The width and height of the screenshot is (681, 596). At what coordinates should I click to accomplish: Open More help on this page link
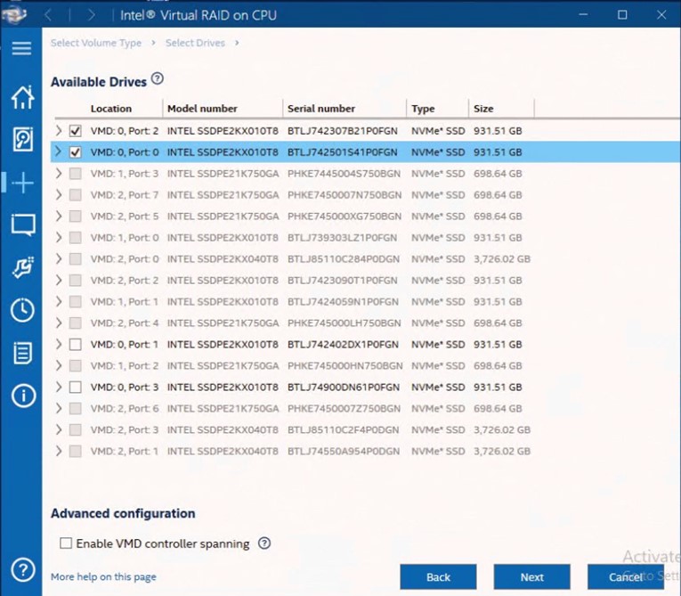tap(103, 577)
